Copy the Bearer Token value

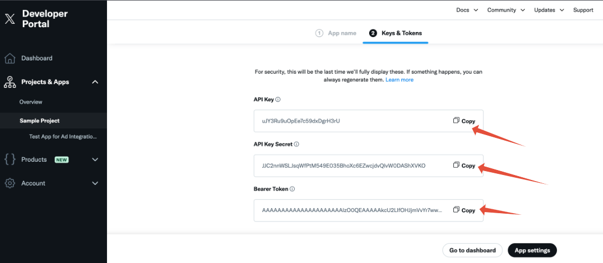pos(464,210)
